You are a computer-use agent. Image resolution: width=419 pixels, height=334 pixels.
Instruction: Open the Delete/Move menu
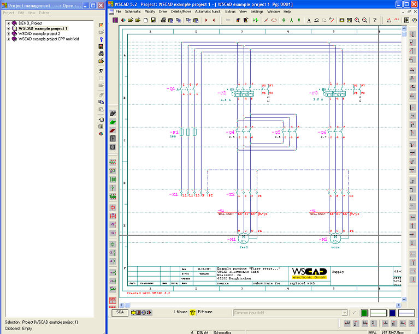coord(181,11)
